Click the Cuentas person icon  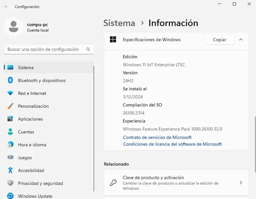pyautogui.click(x=10, y=132)
